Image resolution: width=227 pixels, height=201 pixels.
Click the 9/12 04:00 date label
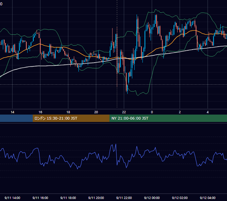click(x=208, y=198)
